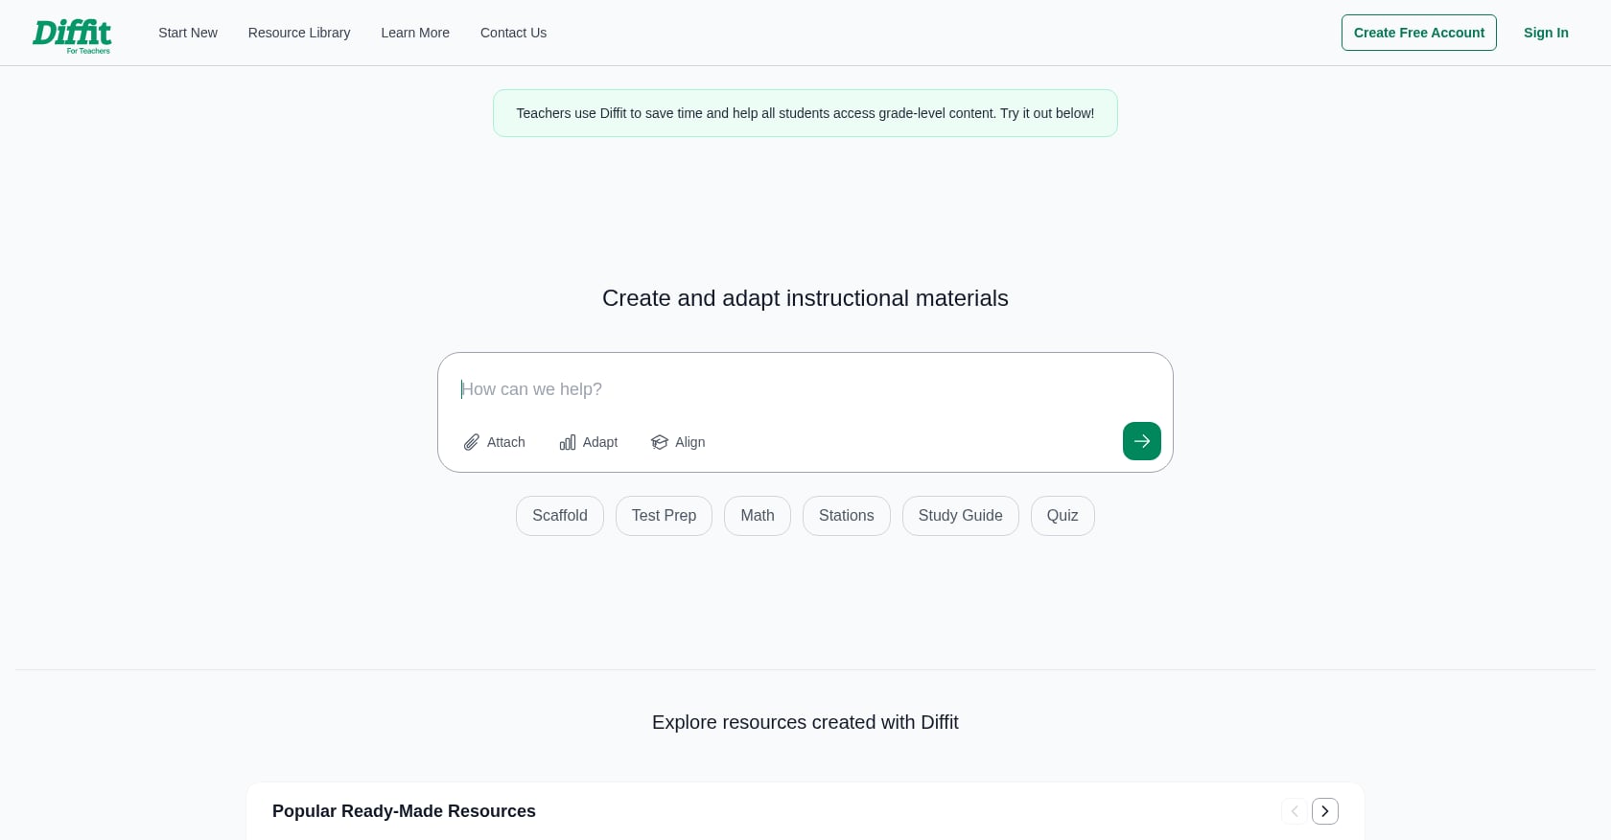Image resolution: width=1611 pixels, height=840 pixels.
Task: Click the Sign In link
Action: click(x=1546, y=33)
